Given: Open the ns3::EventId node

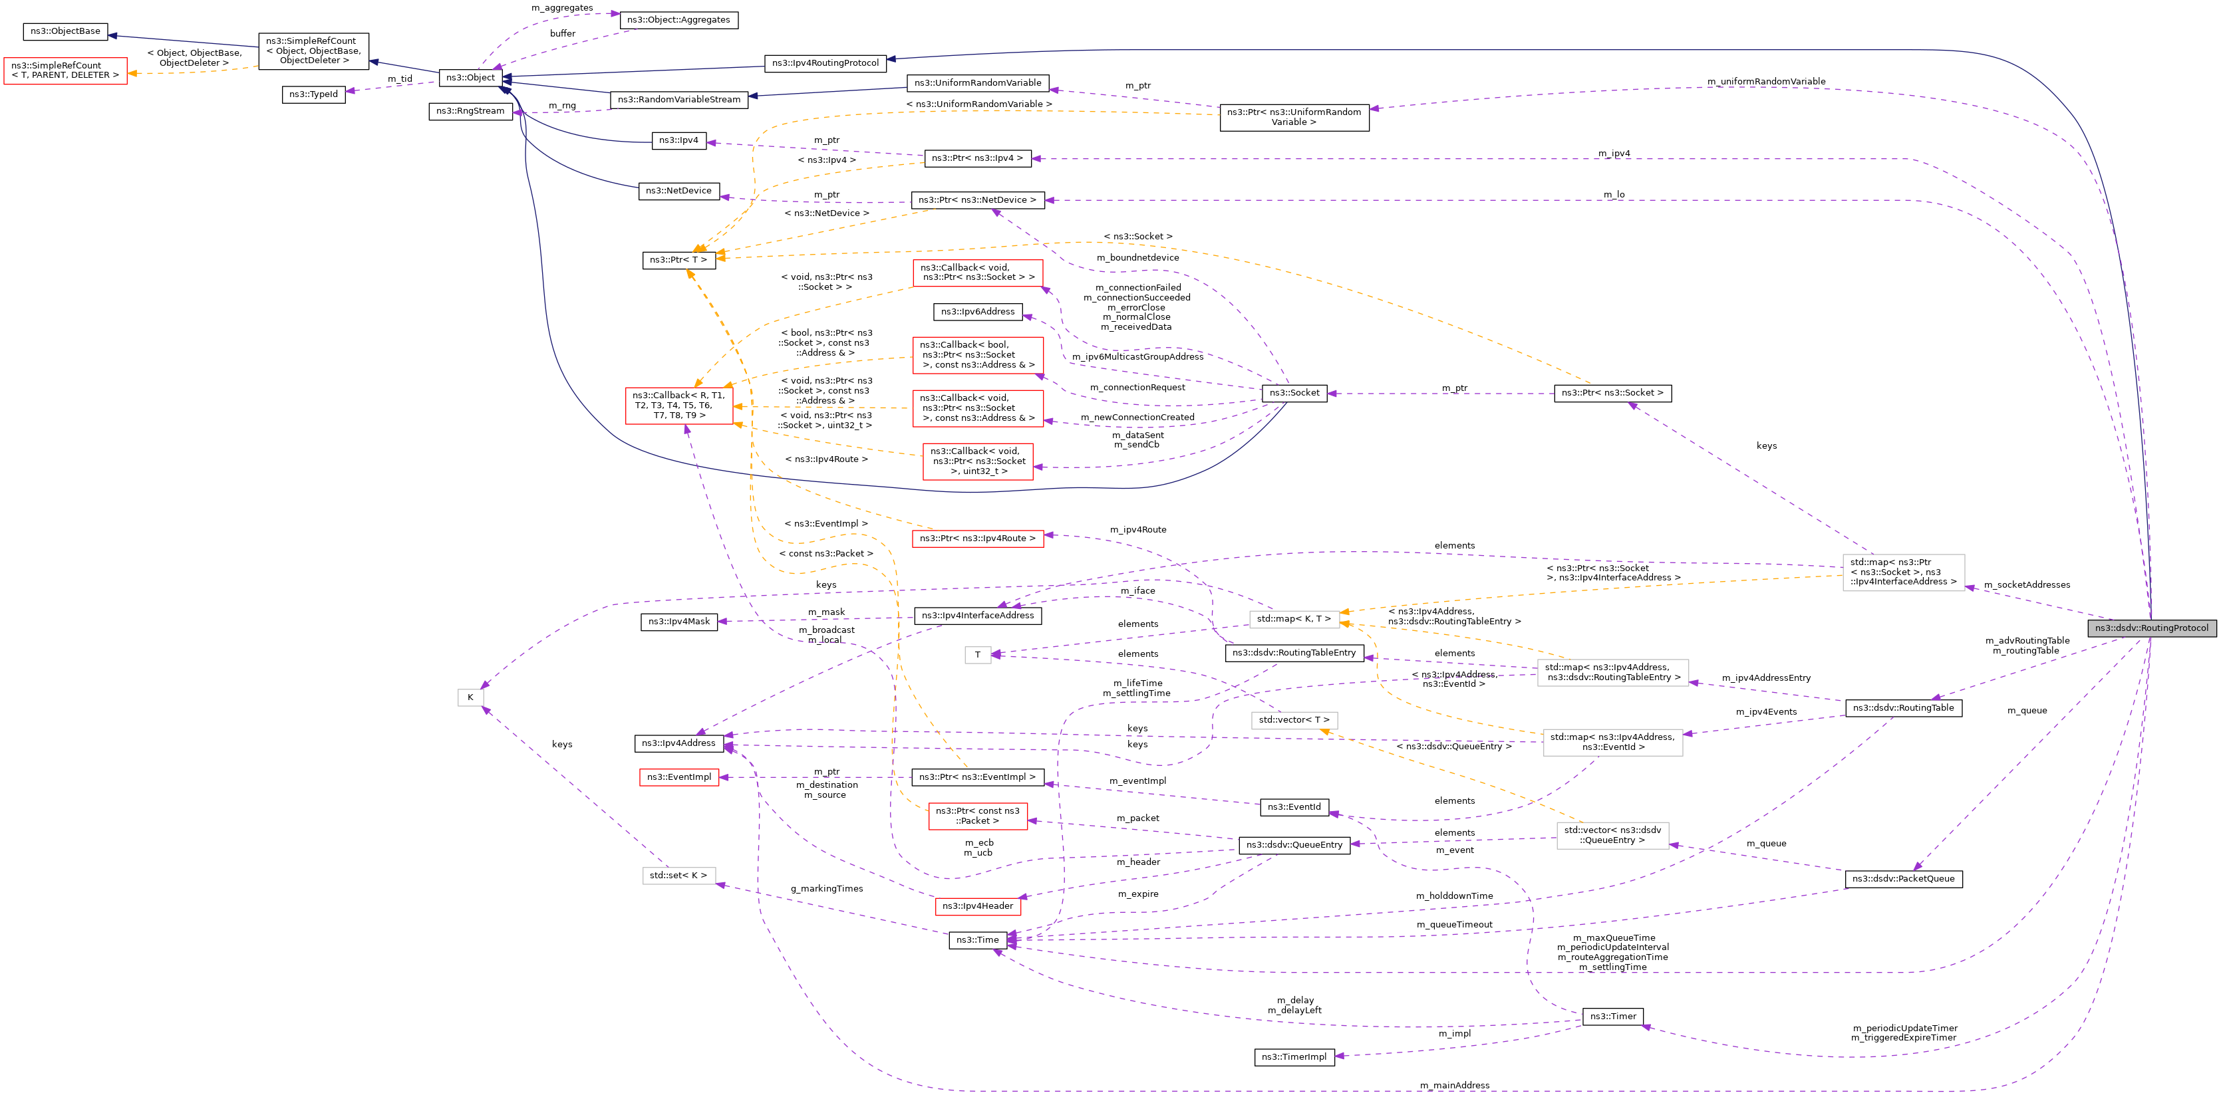Looking at the screenshot, I should 1294,807.
